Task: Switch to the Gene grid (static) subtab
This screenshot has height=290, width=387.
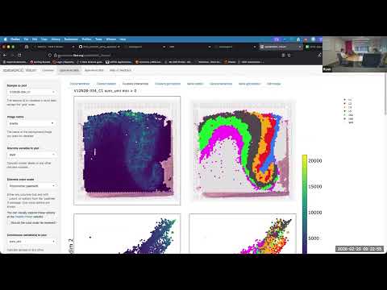Action: pyautogui.click(x=249, y=84)
